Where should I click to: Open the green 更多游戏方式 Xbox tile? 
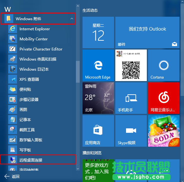tap(98, 171)
